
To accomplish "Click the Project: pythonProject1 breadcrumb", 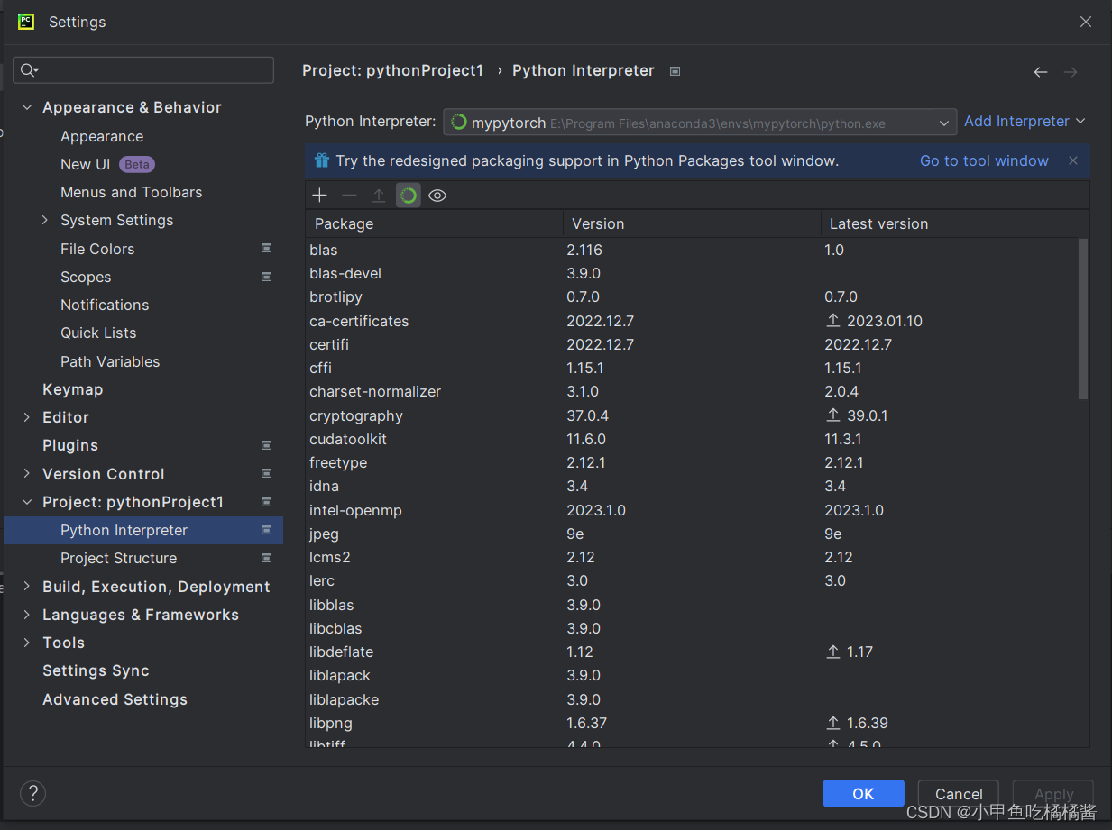I will (393, 70).
